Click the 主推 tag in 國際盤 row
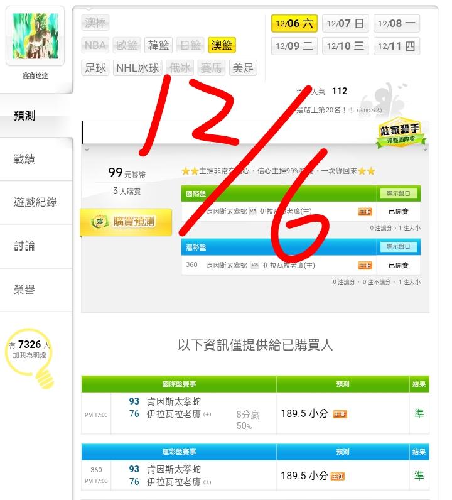 [x=365, y=212]
